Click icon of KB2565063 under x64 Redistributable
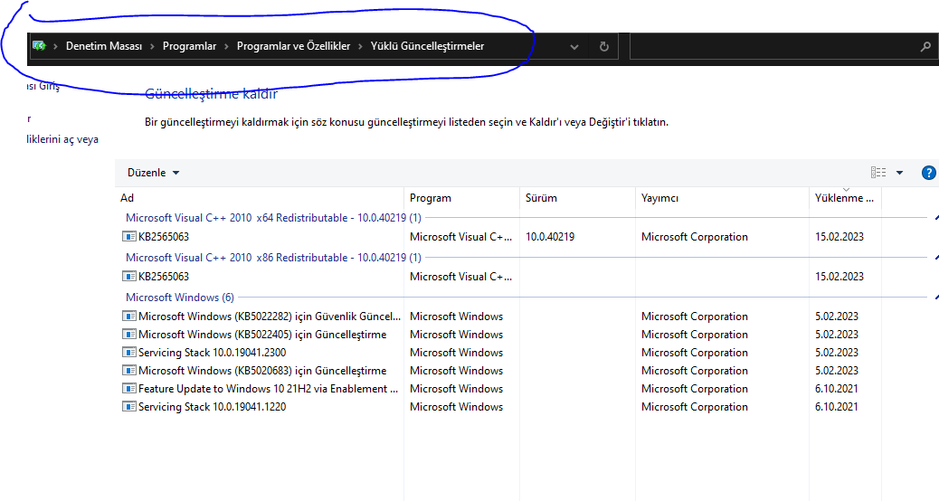The height and width of the screenshot is (501, 939). coord(128,236)
